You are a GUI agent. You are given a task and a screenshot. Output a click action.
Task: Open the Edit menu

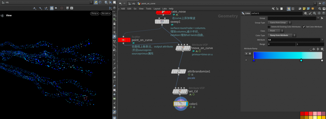129,9
